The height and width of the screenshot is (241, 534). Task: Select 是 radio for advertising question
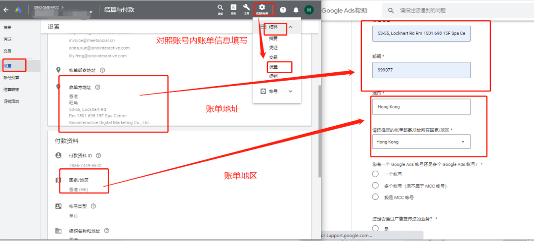(375, 228)
